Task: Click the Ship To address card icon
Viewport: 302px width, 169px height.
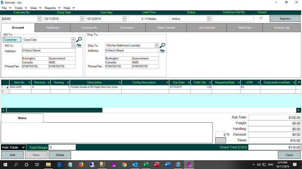Action: point(162,51)
